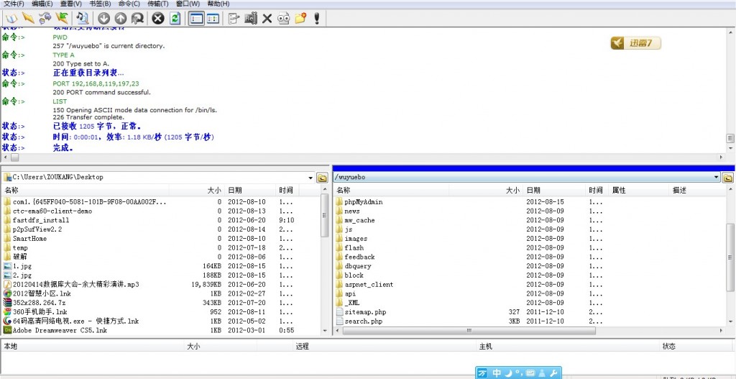Click the exclamation mark toolbar icon
Image resolution: width=736 pixels, height=379 pixels.
(x=317, y=18)
